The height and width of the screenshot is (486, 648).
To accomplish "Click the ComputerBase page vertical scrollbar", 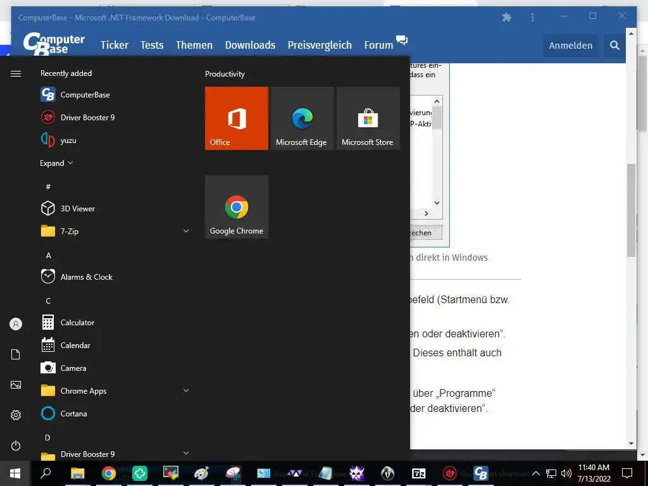I will coord(631,209).
